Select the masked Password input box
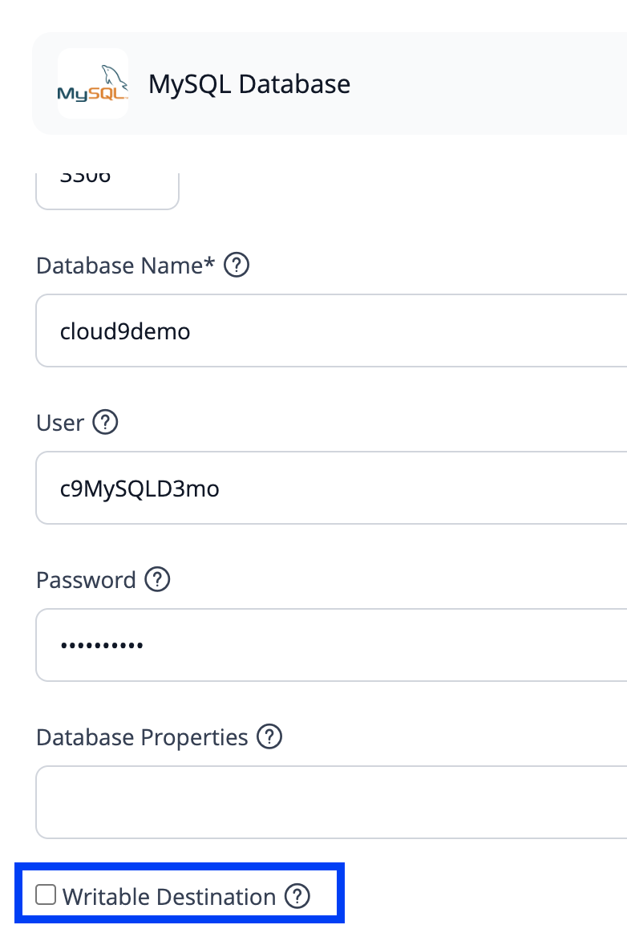This screenshot has width=627, height=937. pyautogui.click(x=331, y=645)
